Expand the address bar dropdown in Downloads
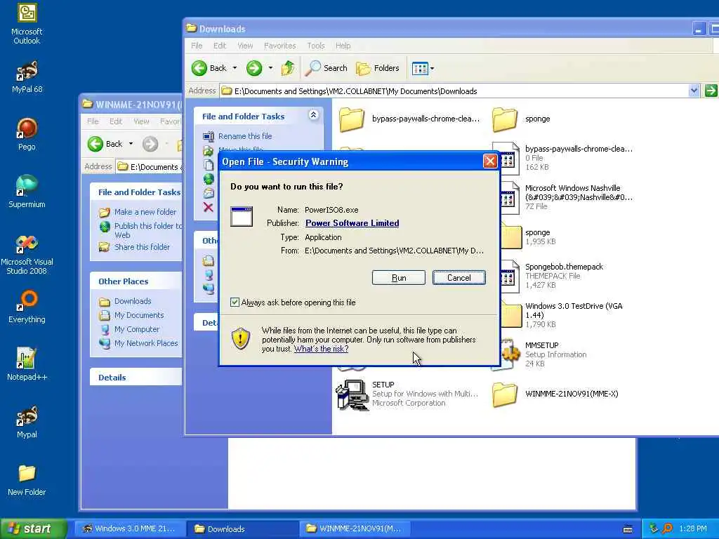The width and height of the screenshot is (719, 539). (x=694, y=91)
